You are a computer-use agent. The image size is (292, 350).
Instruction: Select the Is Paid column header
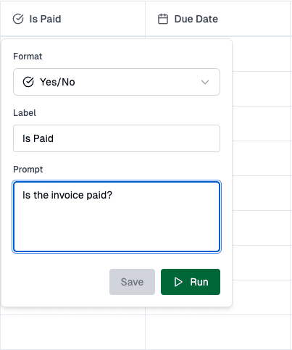pos(72,19)
